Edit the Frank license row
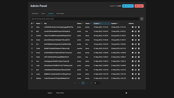 click(136, 48)
